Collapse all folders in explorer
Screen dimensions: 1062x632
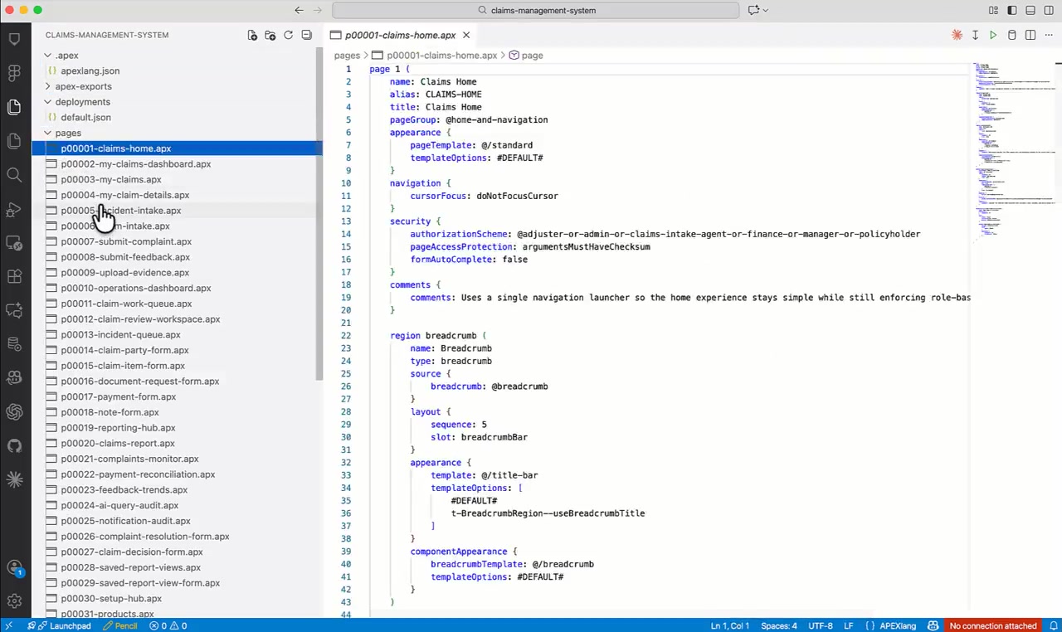[306, 35]
